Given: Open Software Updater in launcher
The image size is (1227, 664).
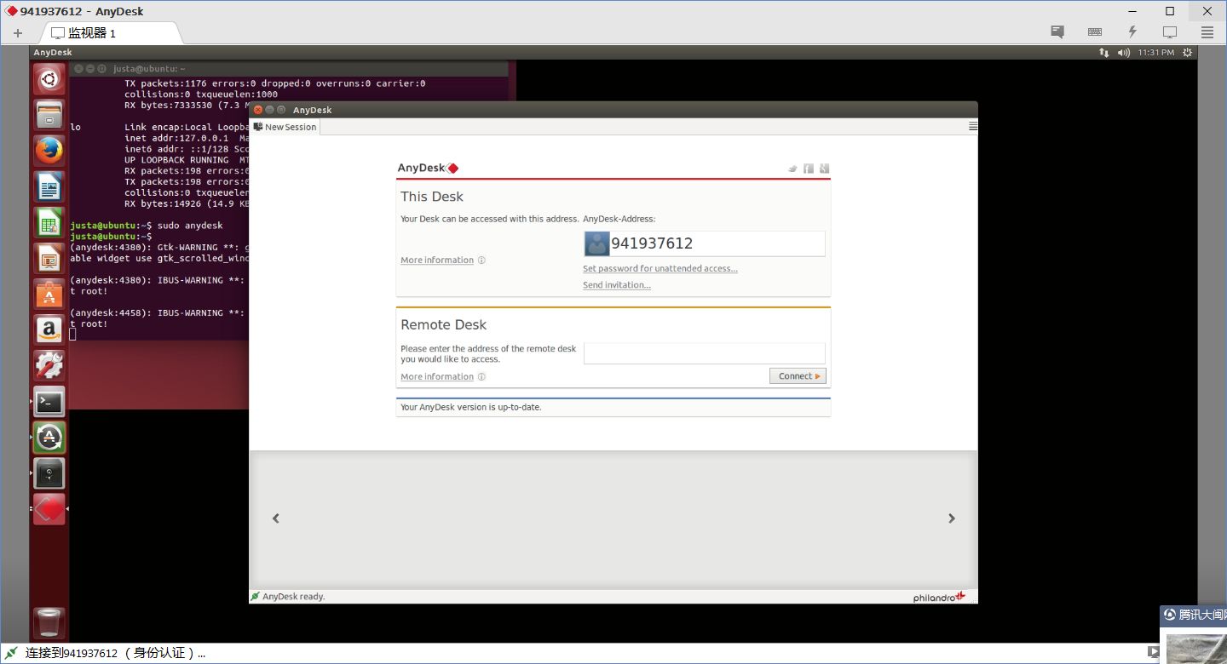Looking at the screenshot, I should click(x=49, y=438).
